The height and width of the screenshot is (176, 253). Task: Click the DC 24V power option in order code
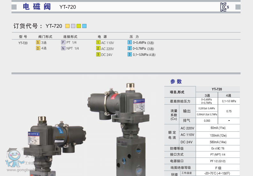(107, 55)
